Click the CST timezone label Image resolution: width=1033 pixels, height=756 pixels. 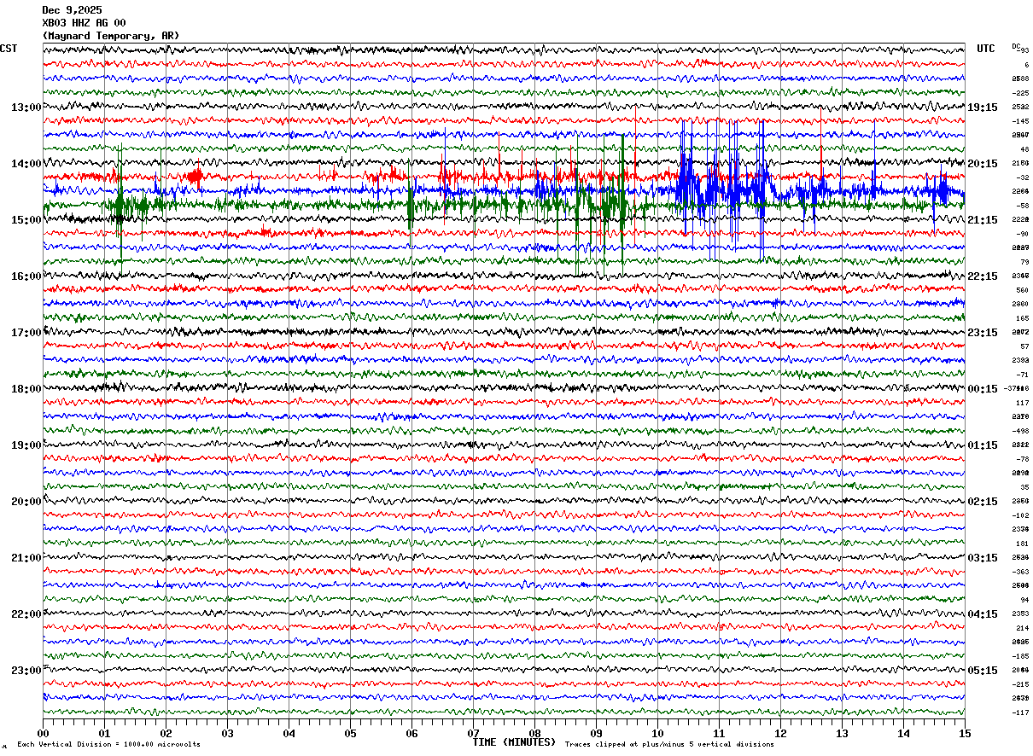9,49
